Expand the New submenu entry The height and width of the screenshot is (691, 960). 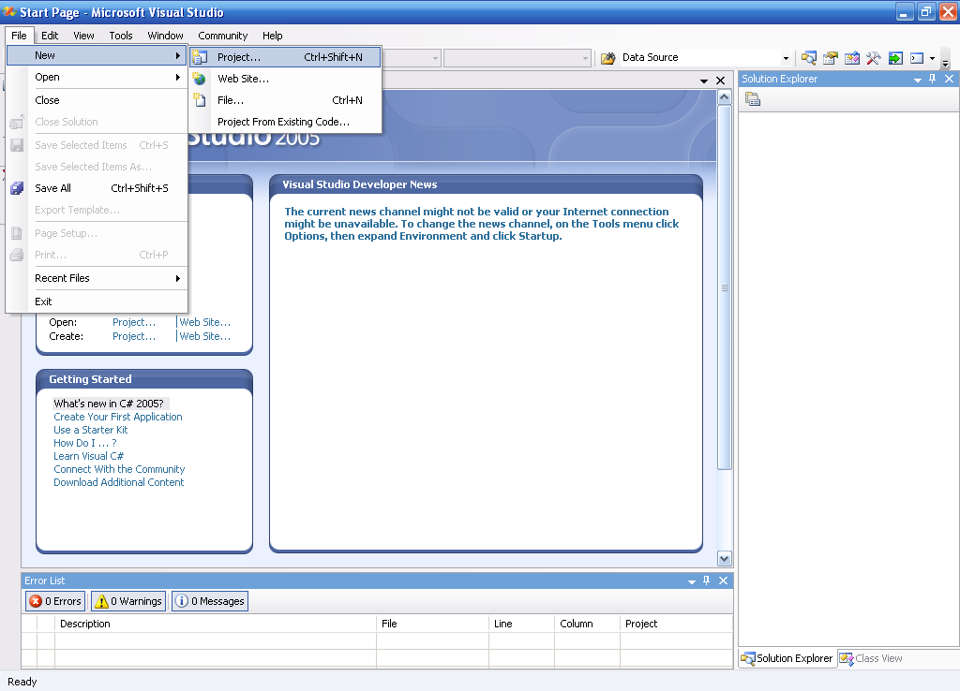[97, 55]
